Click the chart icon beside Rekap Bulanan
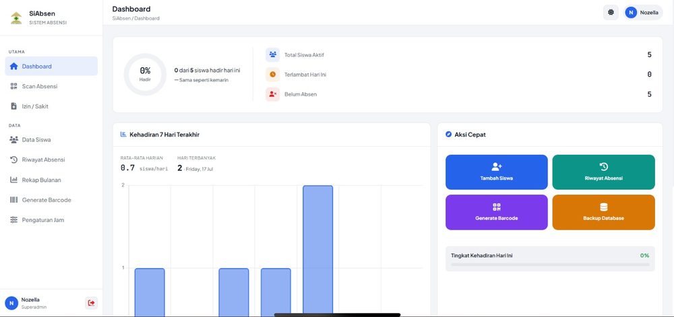The image size is (674, 317). pos(13,180)
